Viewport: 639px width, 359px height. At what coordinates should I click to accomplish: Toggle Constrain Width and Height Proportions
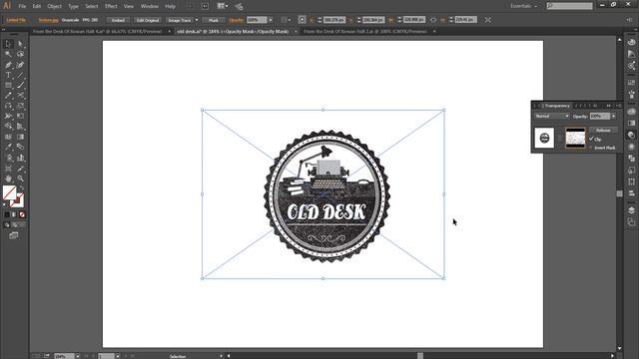pyautogui.click(x=432, y=20)
